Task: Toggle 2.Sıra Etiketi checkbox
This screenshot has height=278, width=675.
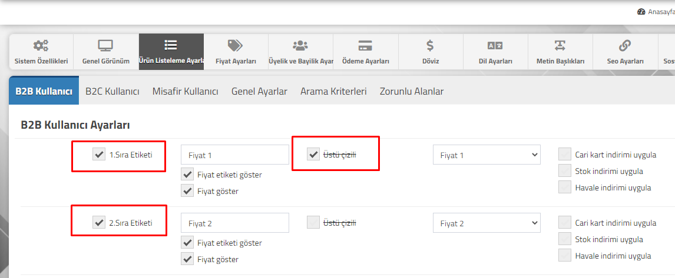Action: (99, 223)
